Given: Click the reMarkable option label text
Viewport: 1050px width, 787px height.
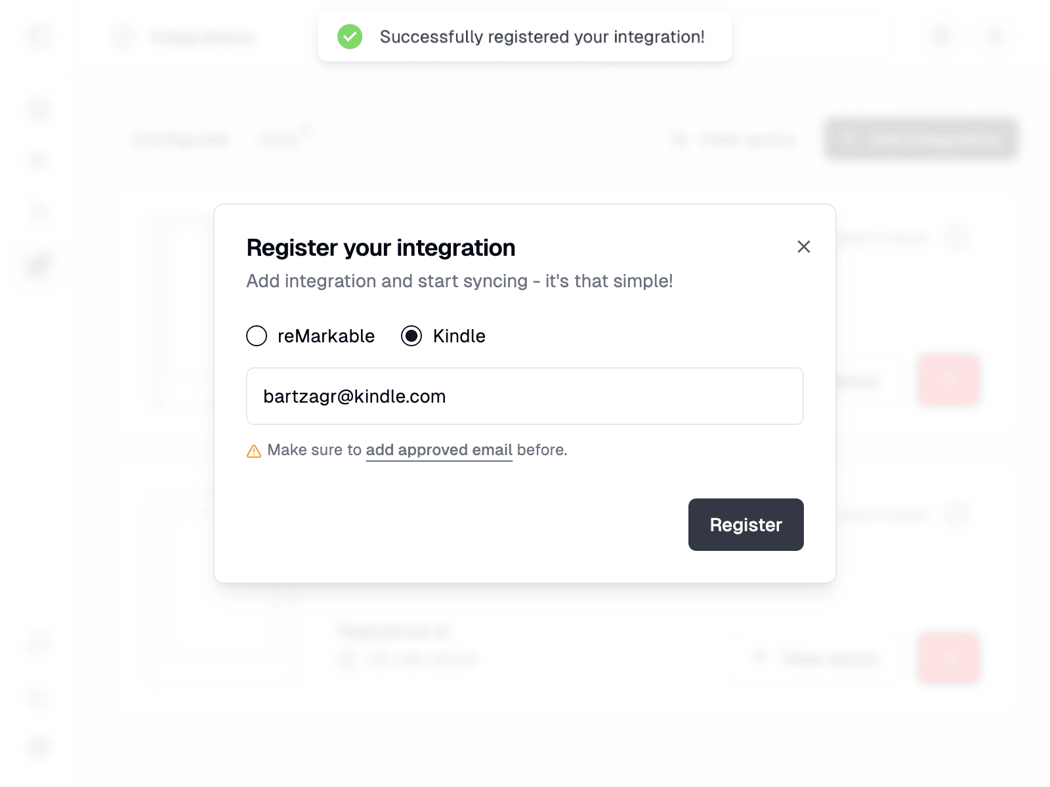Looking at the screenshot, I should [x=325, y=336].
